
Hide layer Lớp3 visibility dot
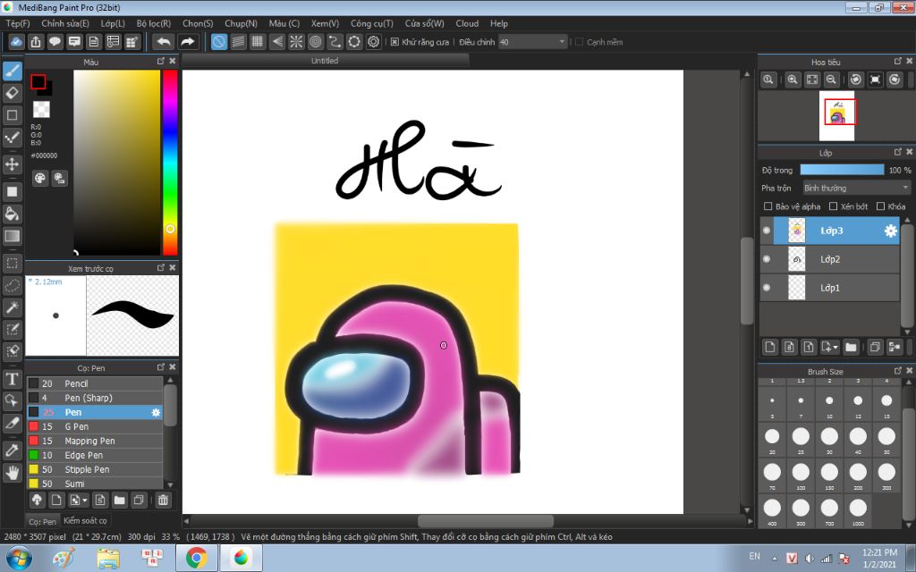click(x=767, y=231)
